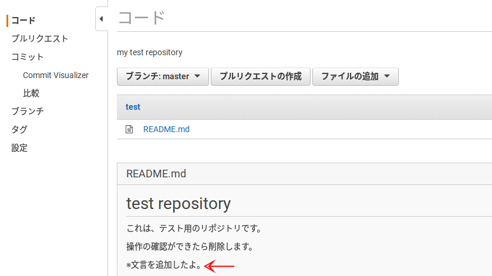Image resolution: width=492 pixels, height=276 pixels.
Task: Open ブランチ in the sidebar
Action: 28,111
